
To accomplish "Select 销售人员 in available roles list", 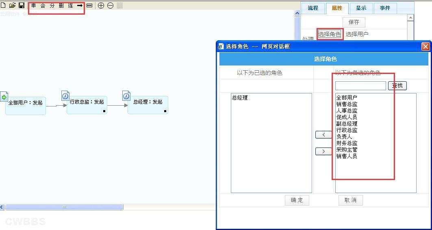I will [x=347, y=156].
